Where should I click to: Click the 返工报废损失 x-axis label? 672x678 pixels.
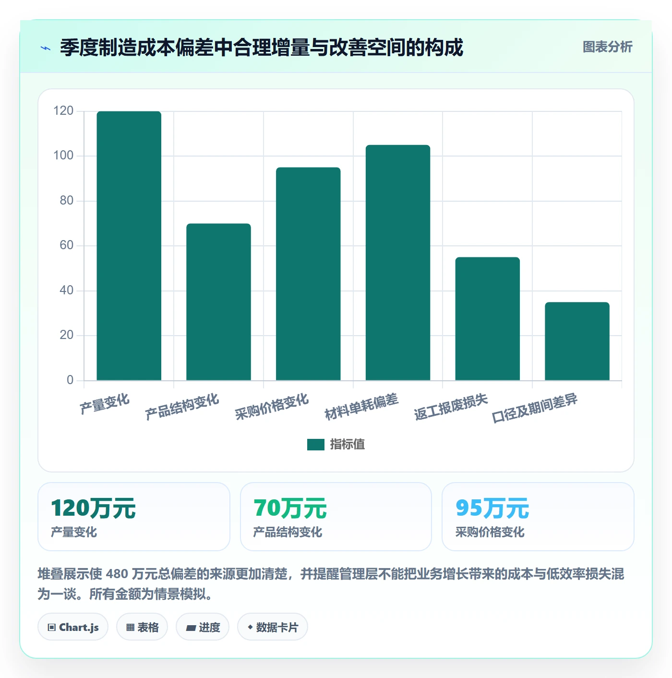tap(451, 407)
